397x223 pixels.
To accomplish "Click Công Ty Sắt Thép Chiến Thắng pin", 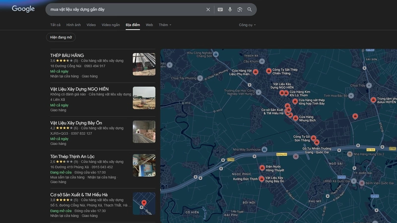I will point(268,71).
